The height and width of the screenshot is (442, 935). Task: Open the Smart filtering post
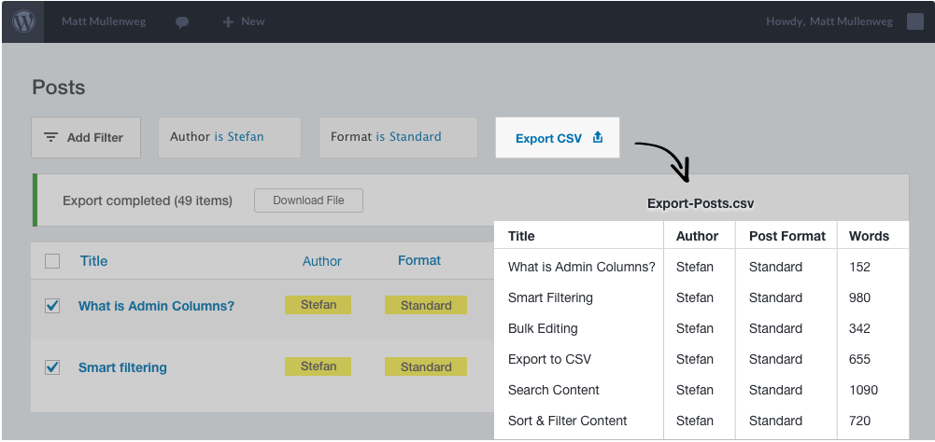[122, 367]
